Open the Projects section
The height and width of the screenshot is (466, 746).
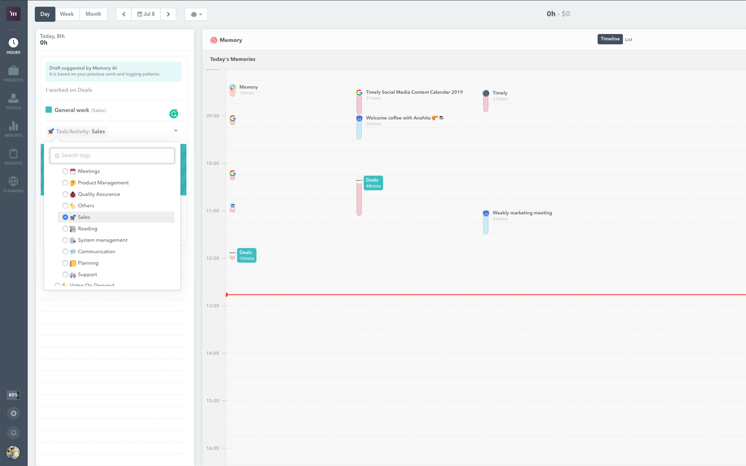tap(13, 74)
